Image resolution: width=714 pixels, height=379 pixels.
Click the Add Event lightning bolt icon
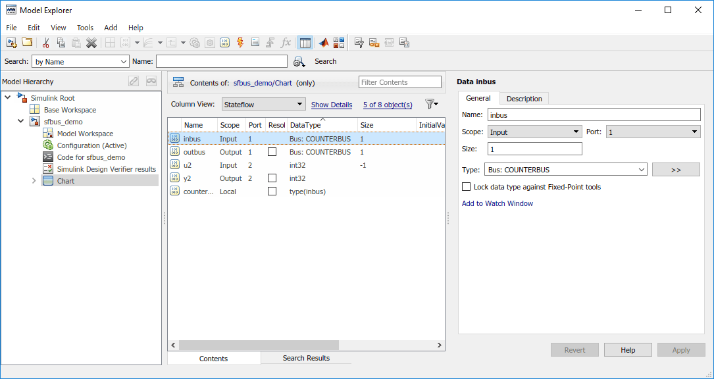240,43
